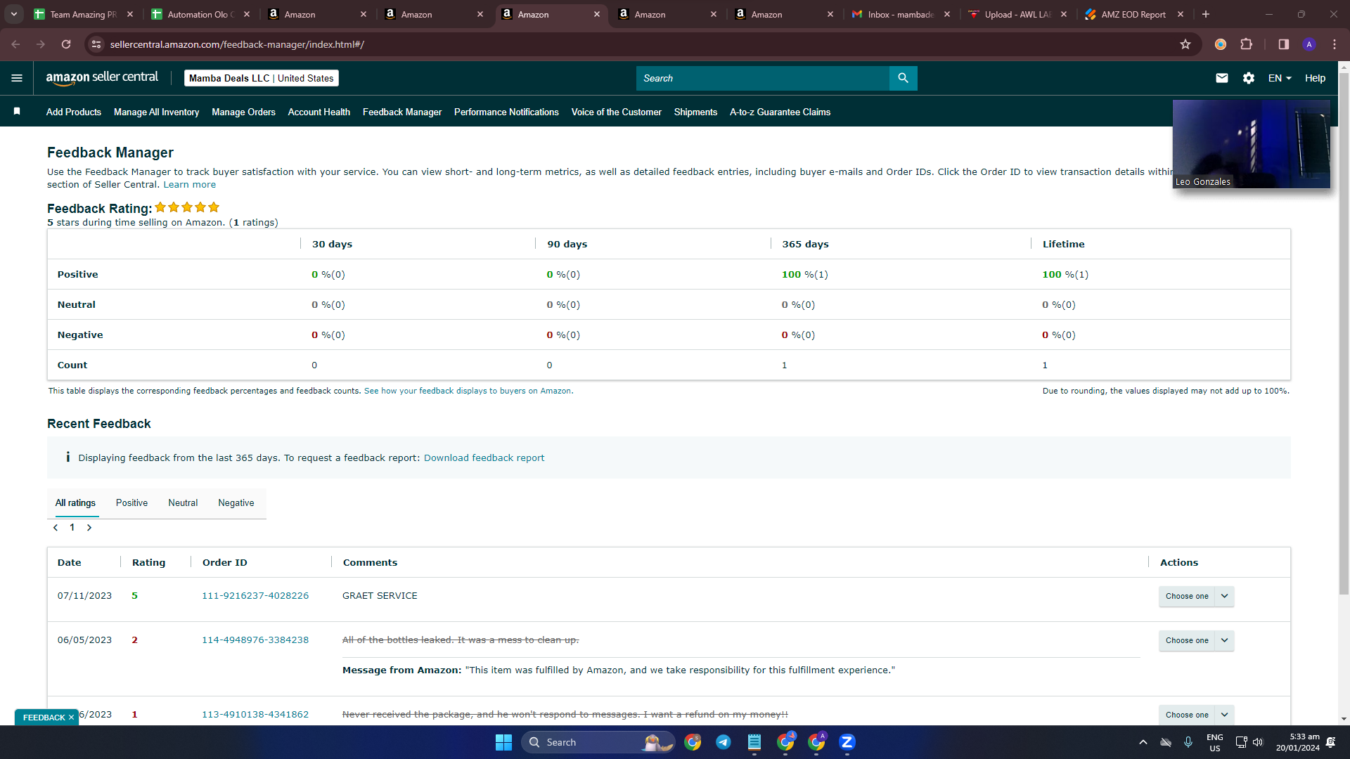1350x759 pixels.
Task: Open the browser extensions puzzle icon
Action: tap(1246, 44)
